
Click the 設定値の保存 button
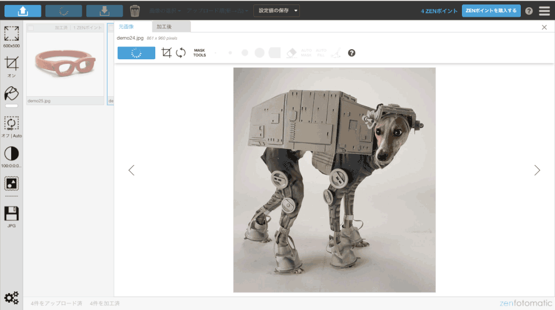pyautogui.click(x=273, y=11)
